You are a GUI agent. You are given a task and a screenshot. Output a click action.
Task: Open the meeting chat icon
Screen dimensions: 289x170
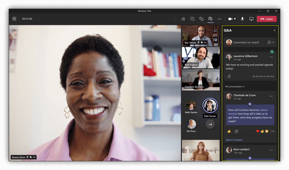(192, 19)
